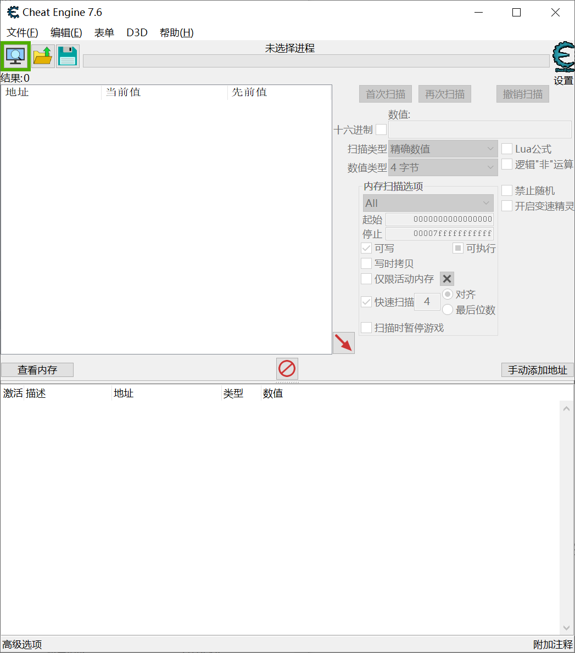Open the process list monitor icon
This screenshot has height=653, width=575.
click(15, 56)
